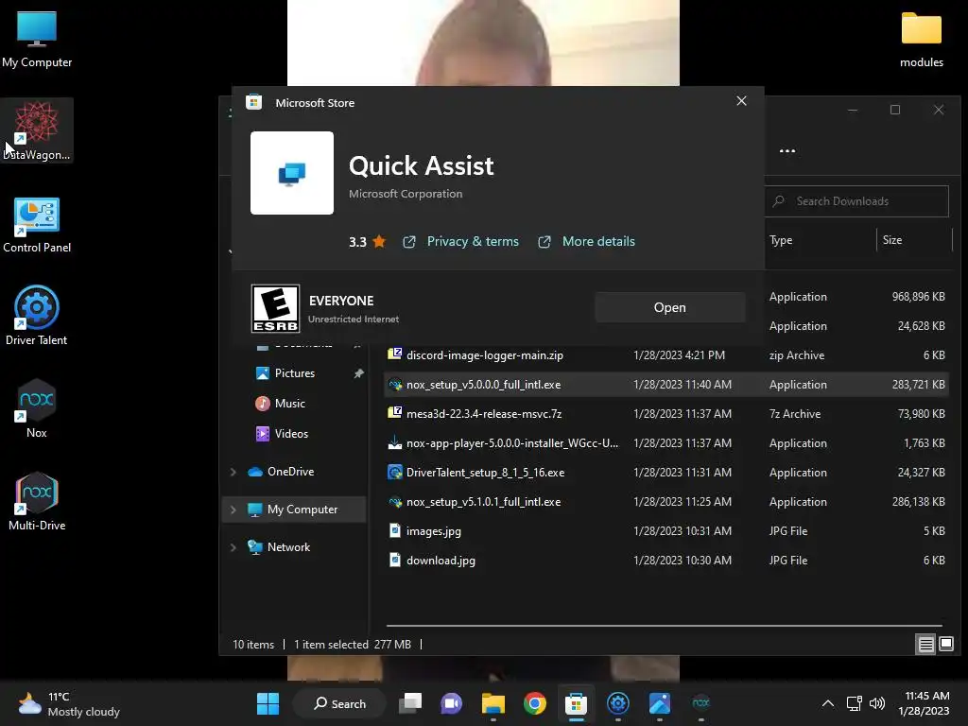Open the Privacy & terms link
The height and width of the screenshot is (726, 968).
pos(473,241)
